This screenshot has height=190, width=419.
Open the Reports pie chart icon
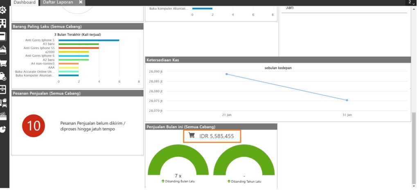(3, 129)
